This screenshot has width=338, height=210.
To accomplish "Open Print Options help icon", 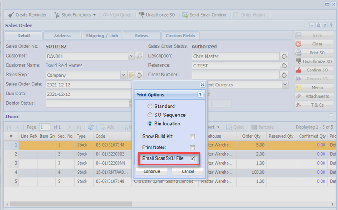I will pyautogui.click(x=200, y=95).
